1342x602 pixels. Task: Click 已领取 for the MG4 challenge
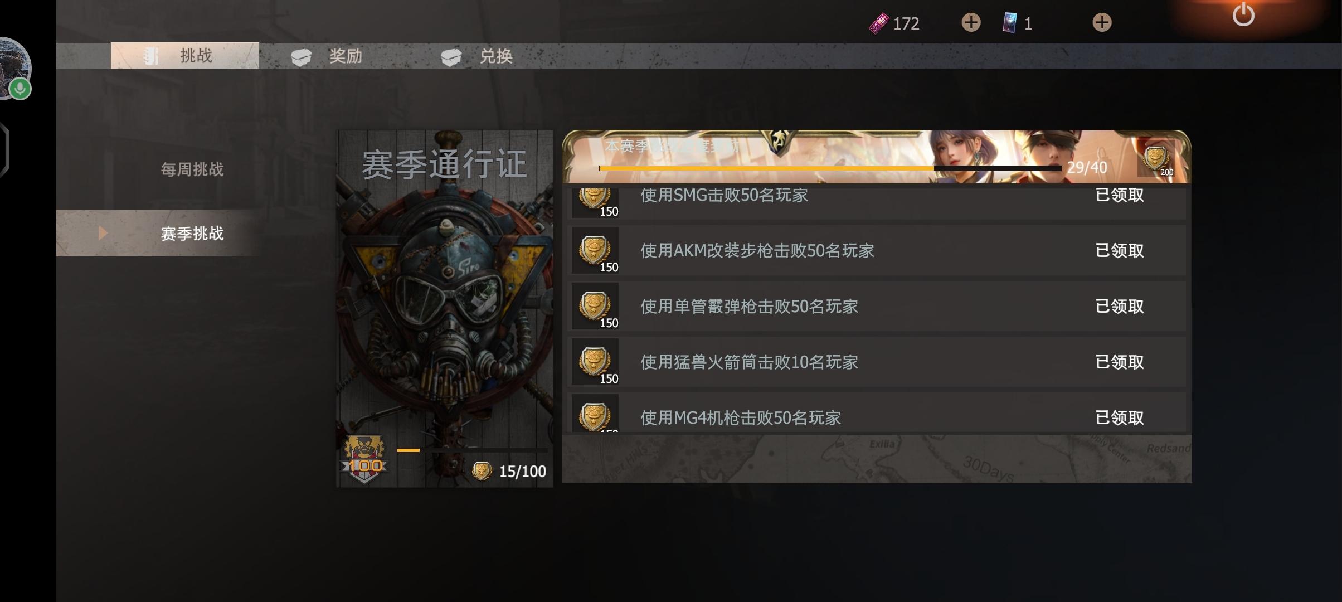(1119, 417)
